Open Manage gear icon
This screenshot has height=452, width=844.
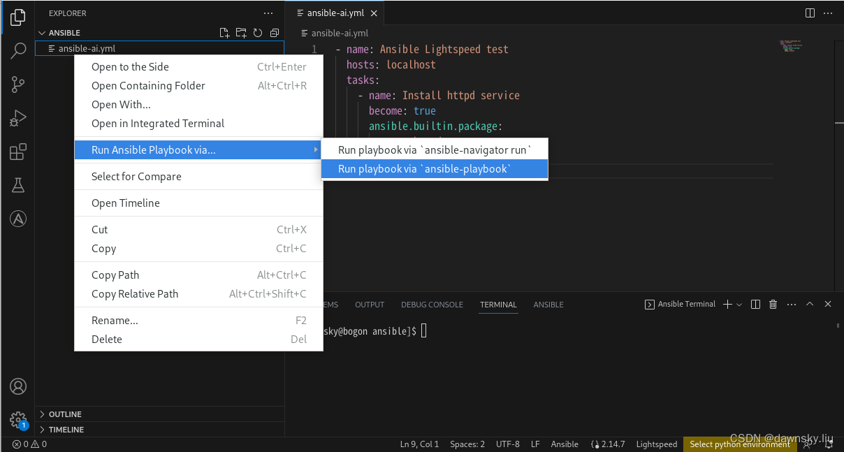click(x=18, y=420)
